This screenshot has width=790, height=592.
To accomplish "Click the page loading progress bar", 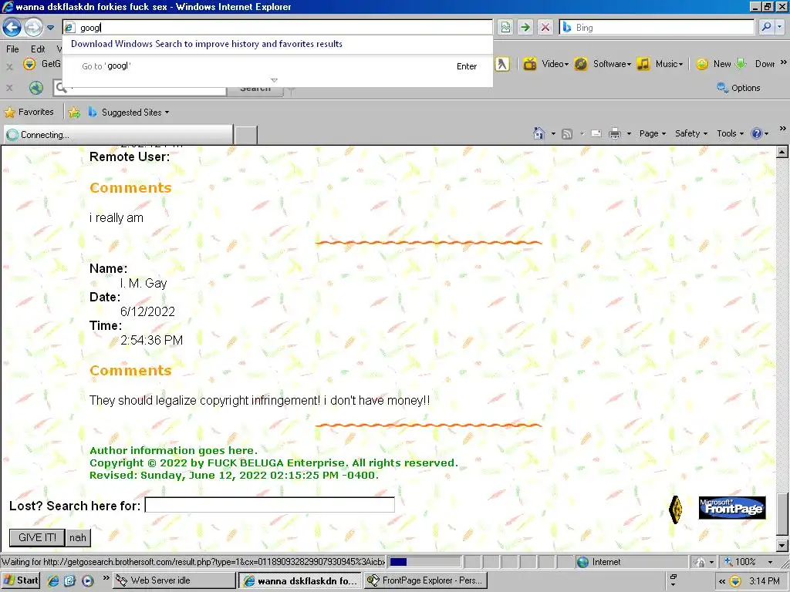I will 425,562.
